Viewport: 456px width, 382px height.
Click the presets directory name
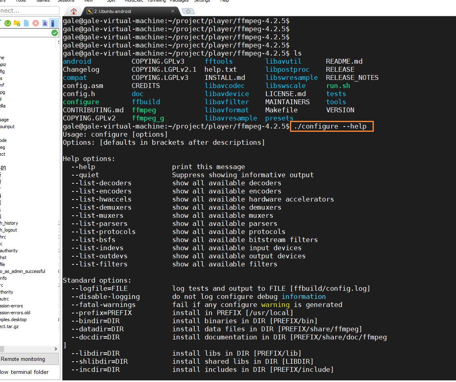coord(279,118)
